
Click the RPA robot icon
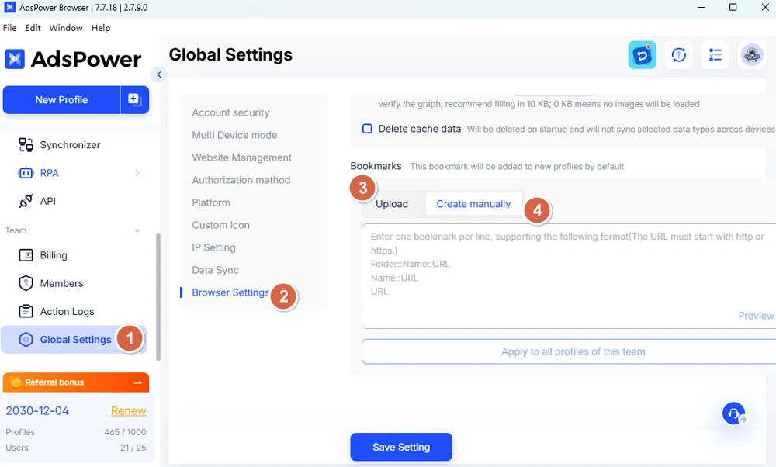[x=26, y=173]
